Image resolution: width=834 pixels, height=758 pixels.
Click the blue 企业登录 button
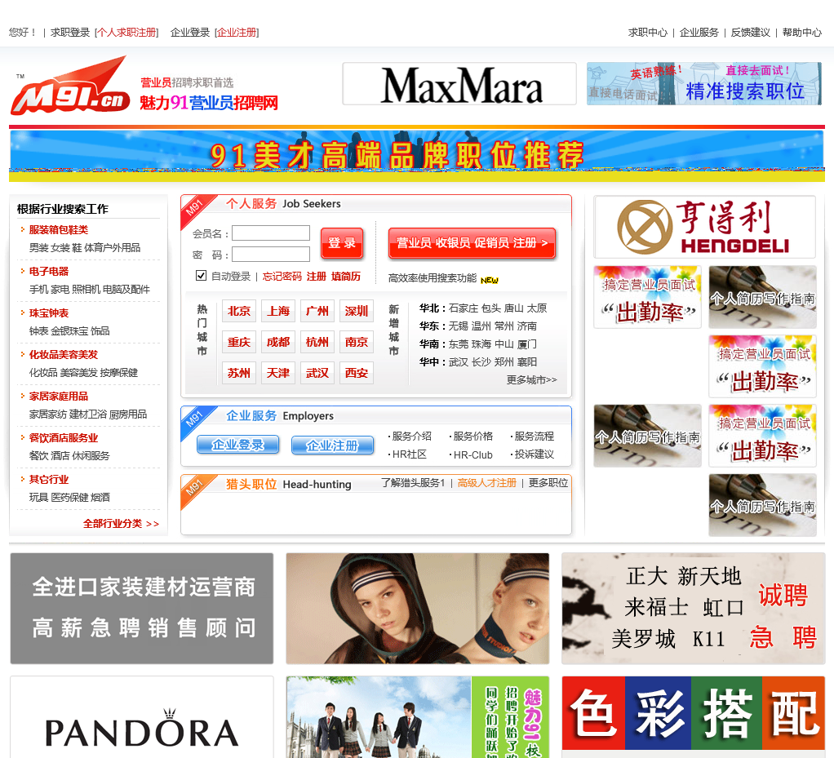click(x=237, y=445)
